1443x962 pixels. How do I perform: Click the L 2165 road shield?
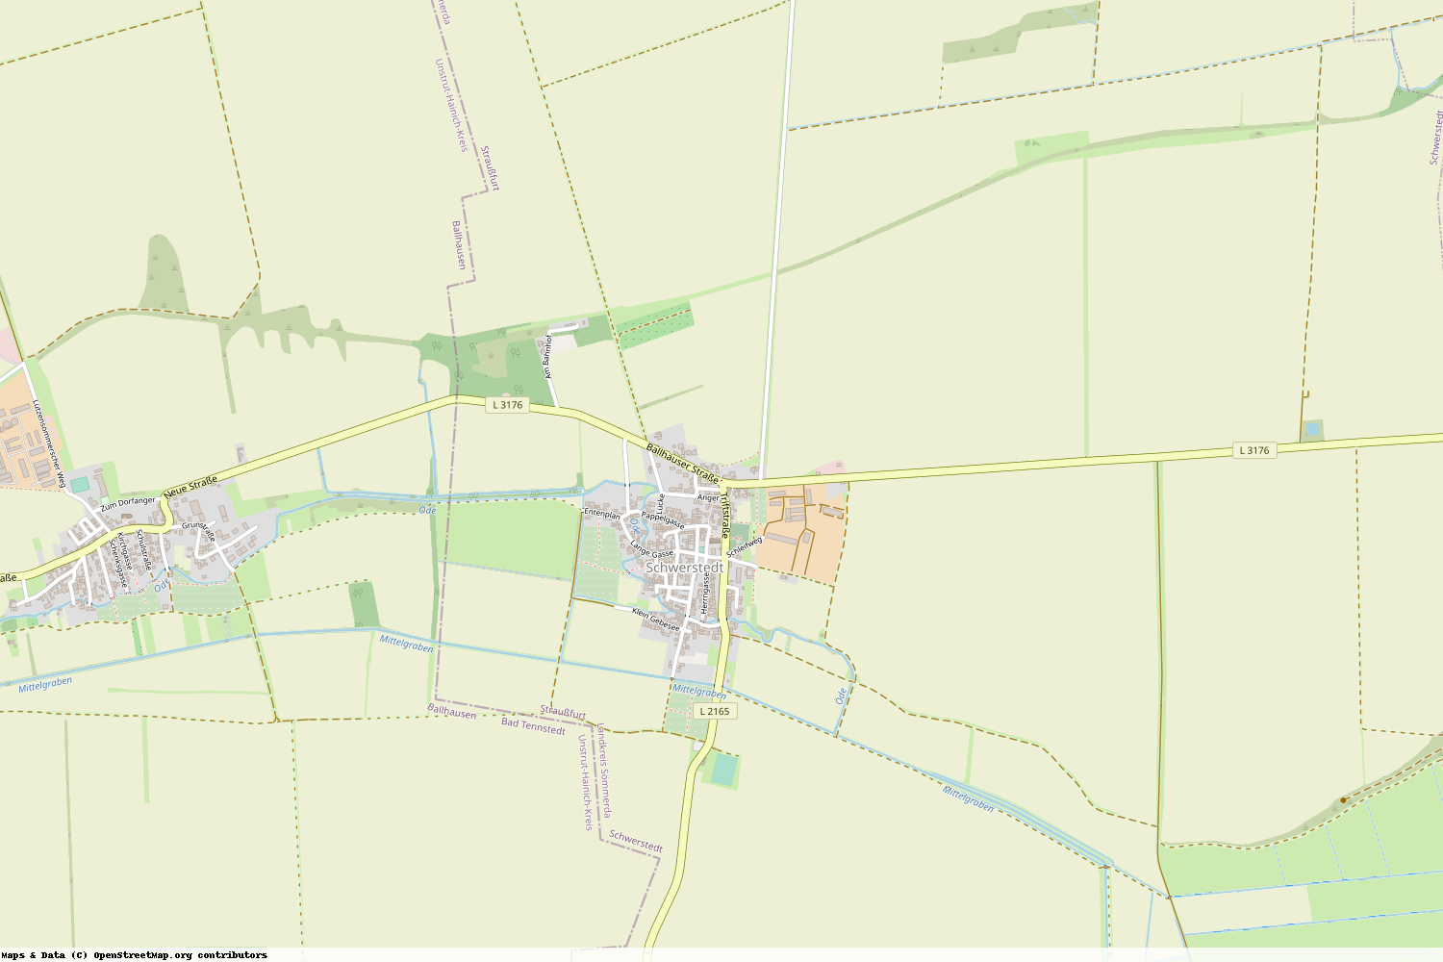[x=715, y=711]
